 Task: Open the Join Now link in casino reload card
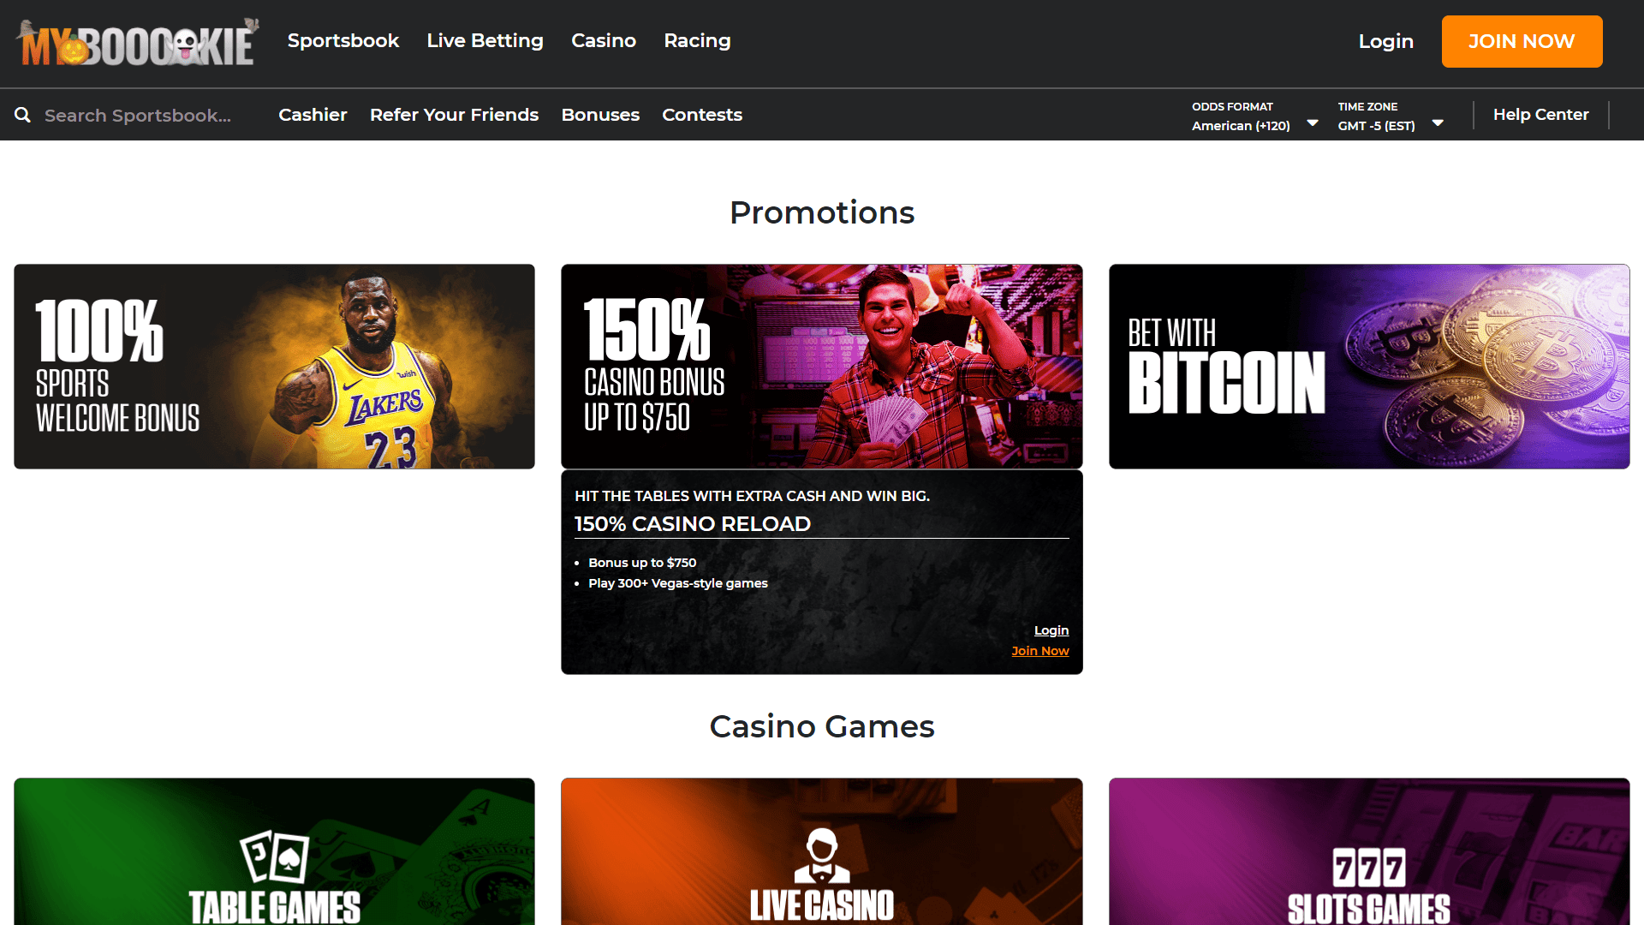tap(1040, 651)
